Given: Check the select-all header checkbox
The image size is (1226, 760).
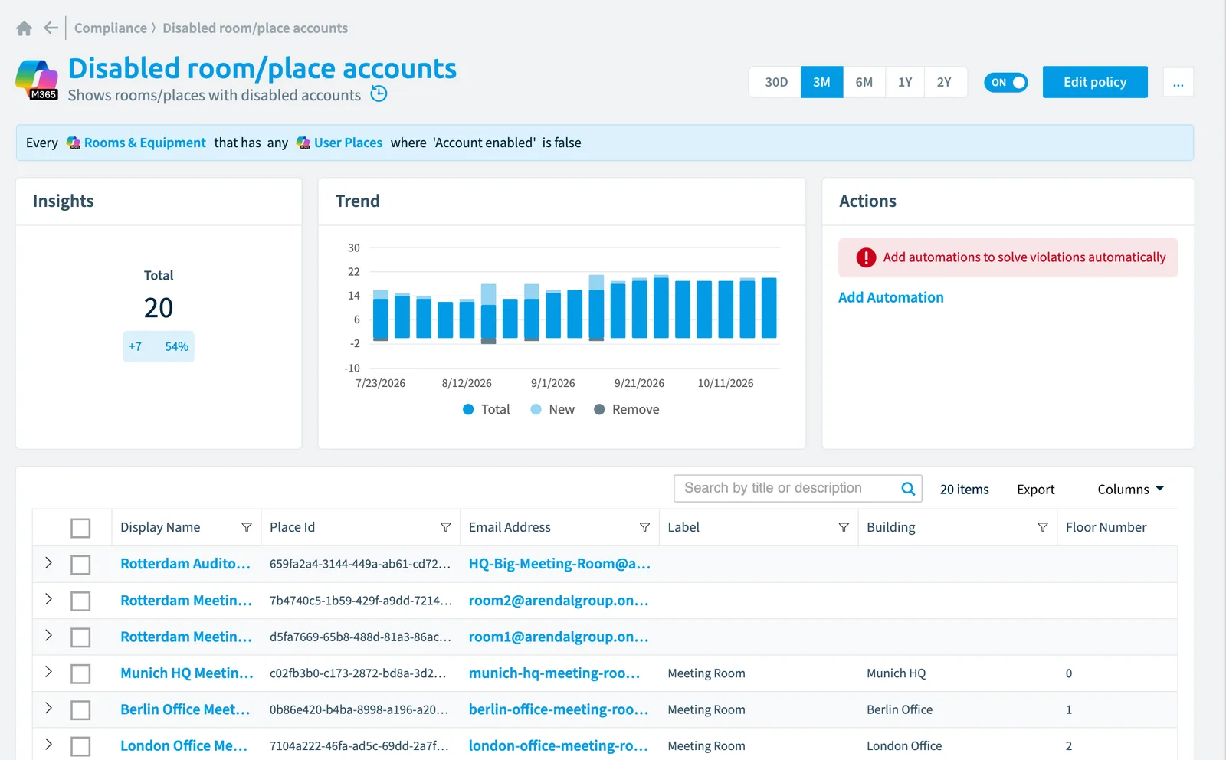Looking at the screenshot, I should click(80, 528).
